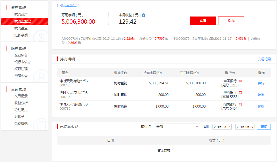Open the 银行卡 dropdown showing 全部
The image size is (277, 162).
(x=177, y=127)
